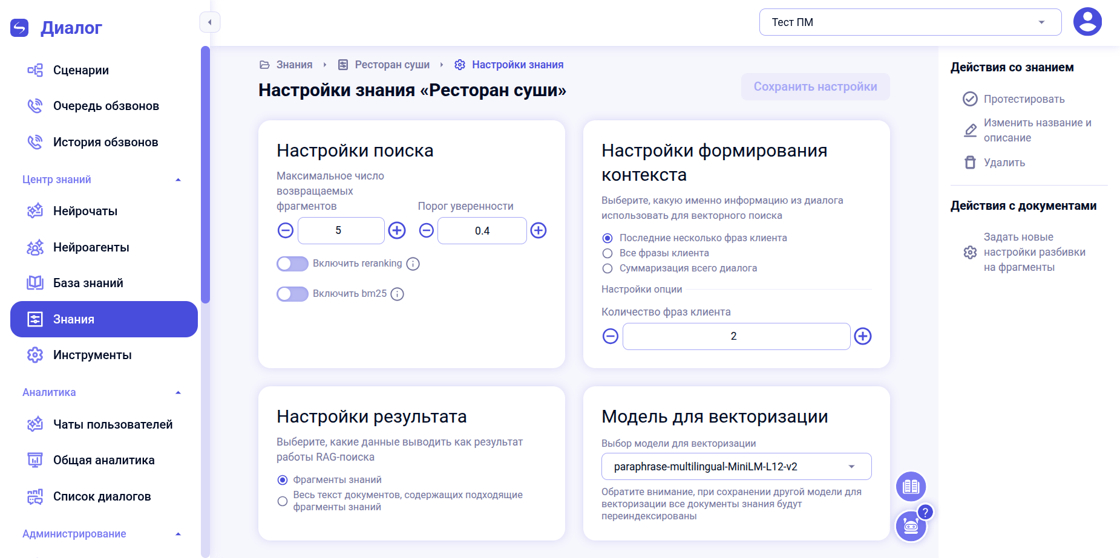Increase the maximum returned fragments count
The height and width of the screenshot is (558, 1120).
pos(397,230)
